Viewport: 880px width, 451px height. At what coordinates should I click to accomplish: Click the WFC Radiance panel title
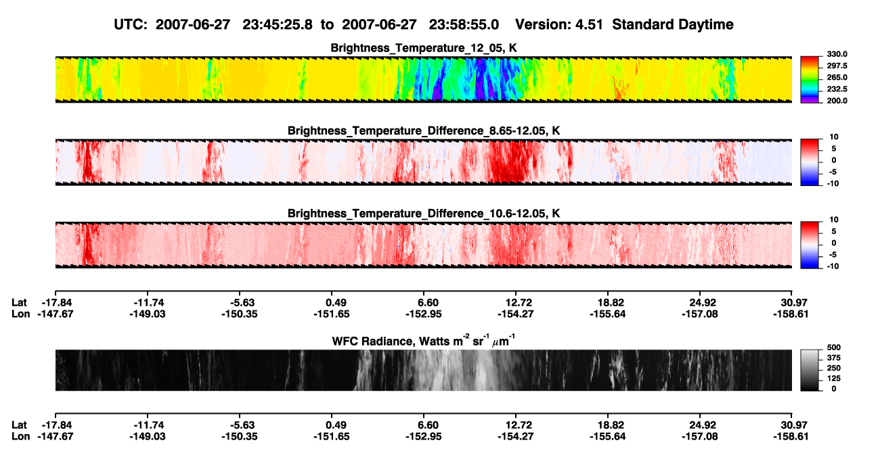[424, 340]
